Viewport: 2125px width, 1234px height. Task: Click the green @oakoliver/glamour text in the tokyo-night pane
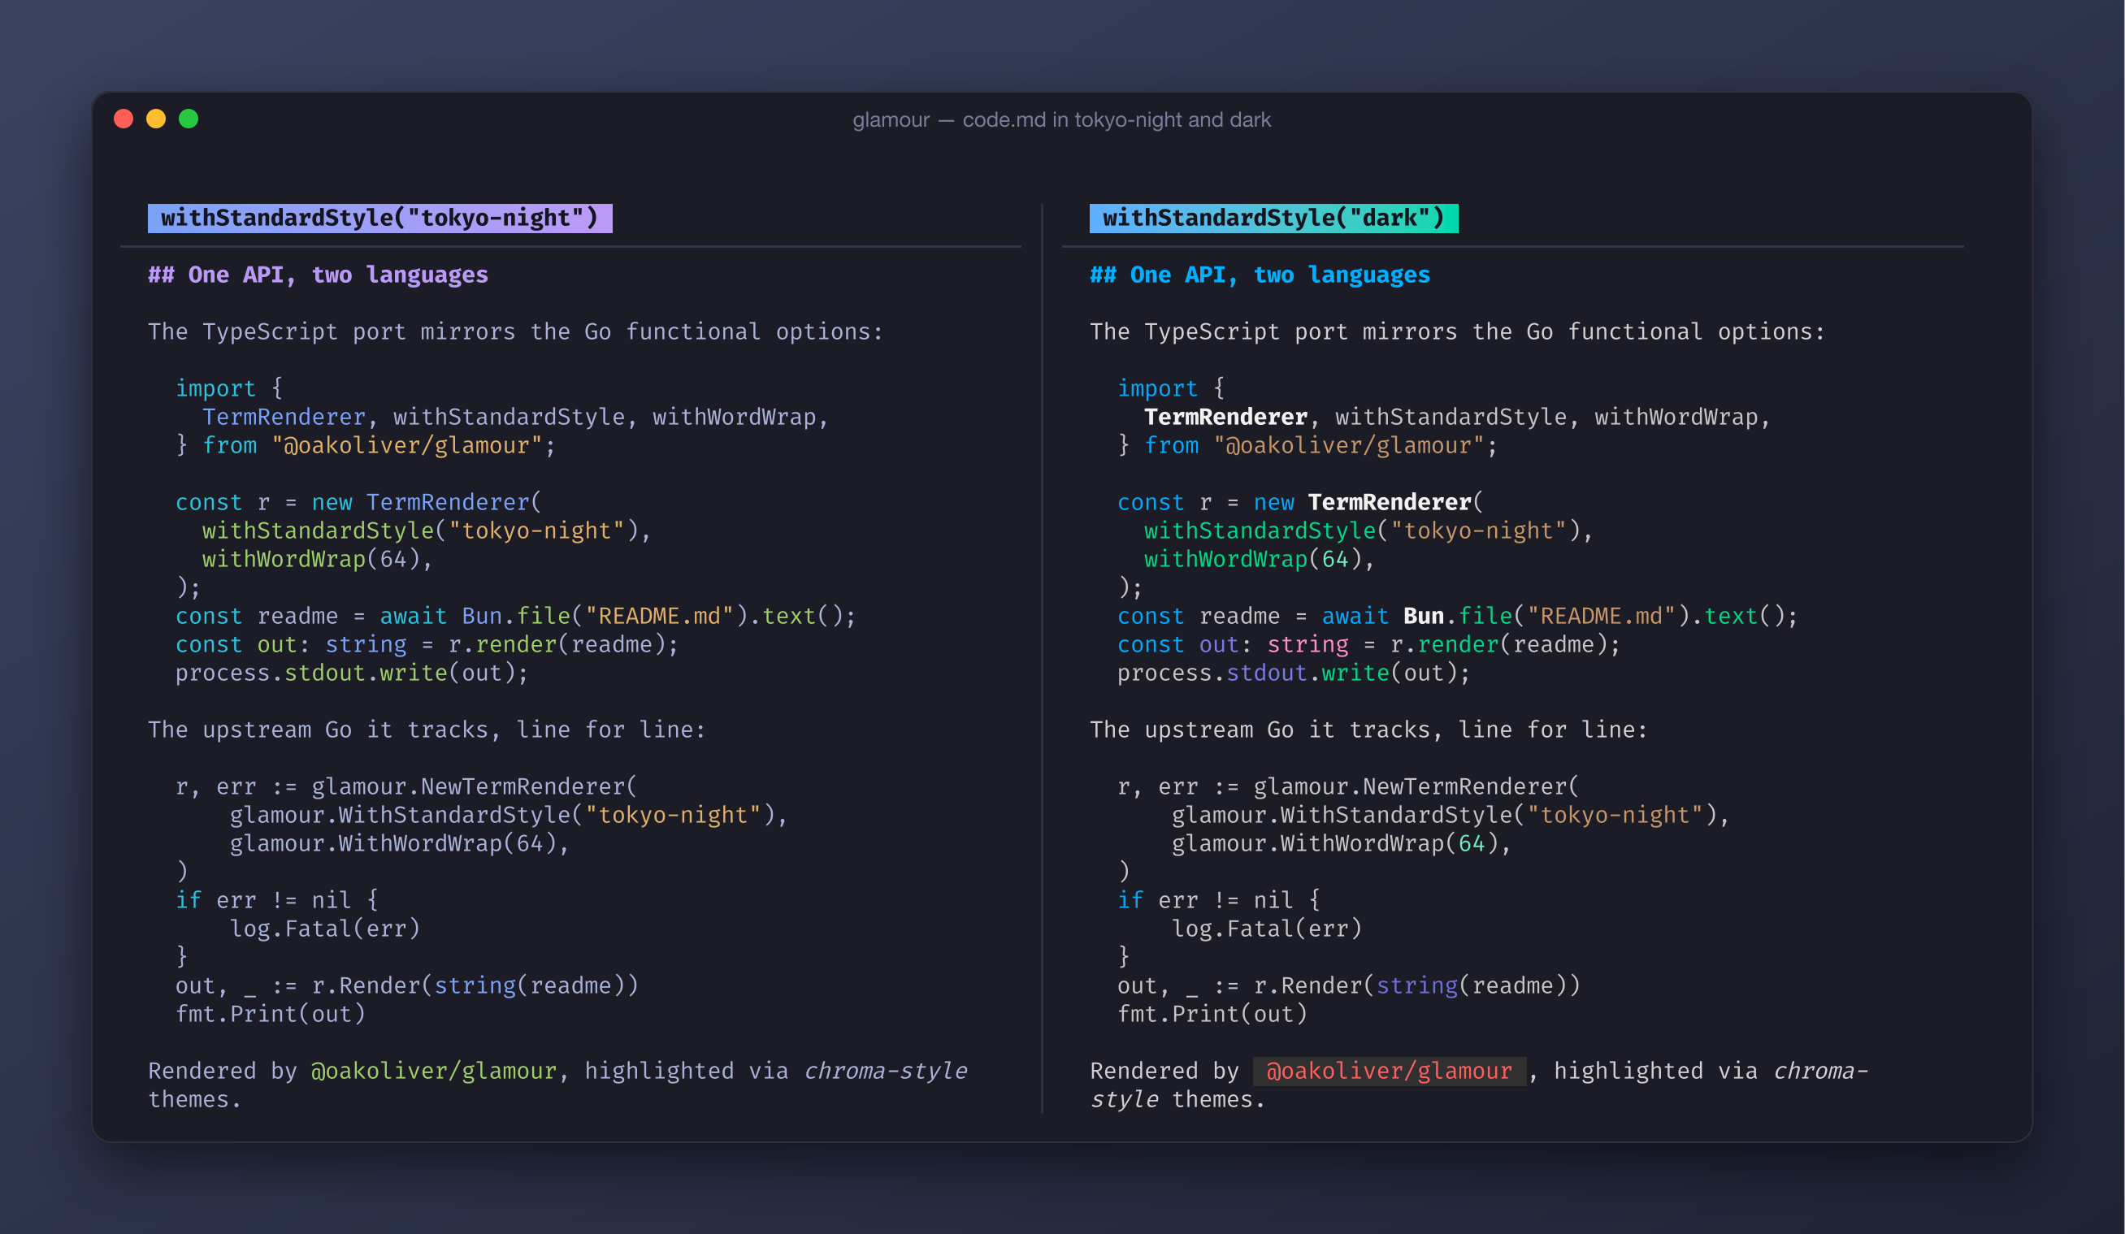coord(434,1072)
